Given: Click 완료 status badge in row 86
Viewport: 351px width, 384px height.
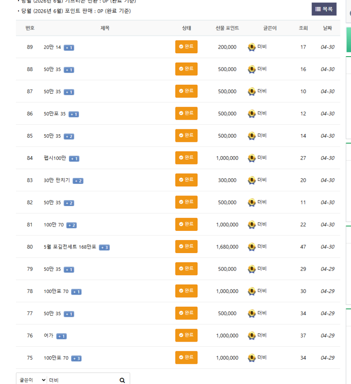Looking at the screenshot, I should [186, 113].
